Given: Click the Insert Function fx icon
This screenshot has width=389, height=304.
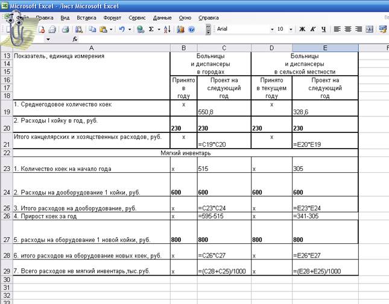Looking at the screenshot, I should (x=75, y=39).
